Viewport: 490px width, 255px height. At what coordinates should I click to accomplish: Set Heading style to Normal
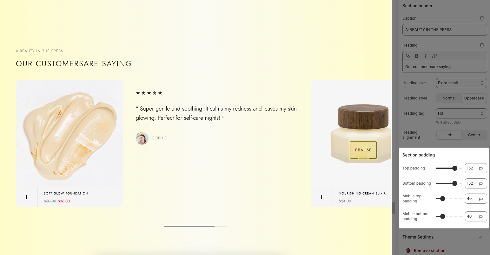(x=449, y=98)
